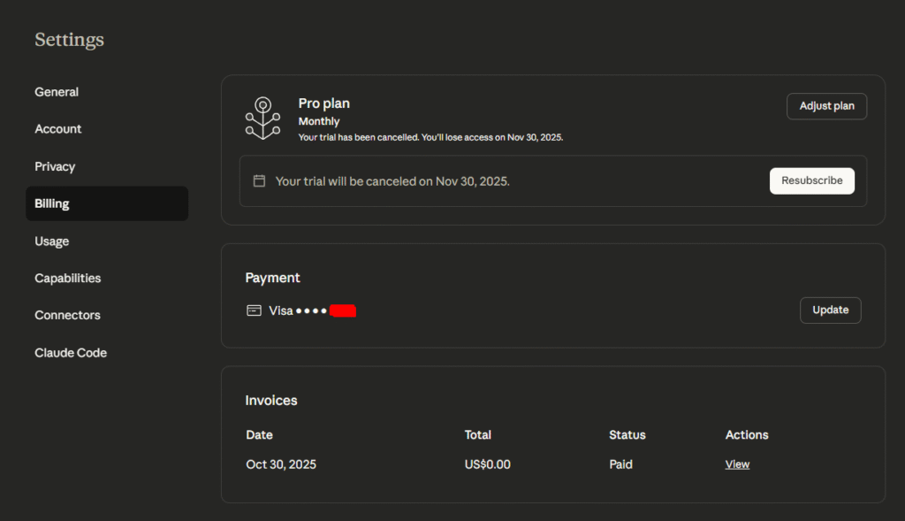
Task: Click the Settings page heading
Action: 69,40
